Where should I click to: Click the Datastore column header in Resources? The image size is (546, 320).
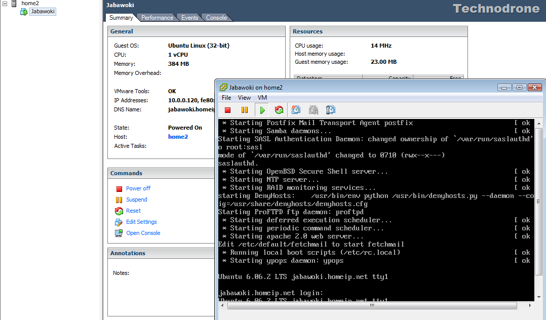coord(328,77)
